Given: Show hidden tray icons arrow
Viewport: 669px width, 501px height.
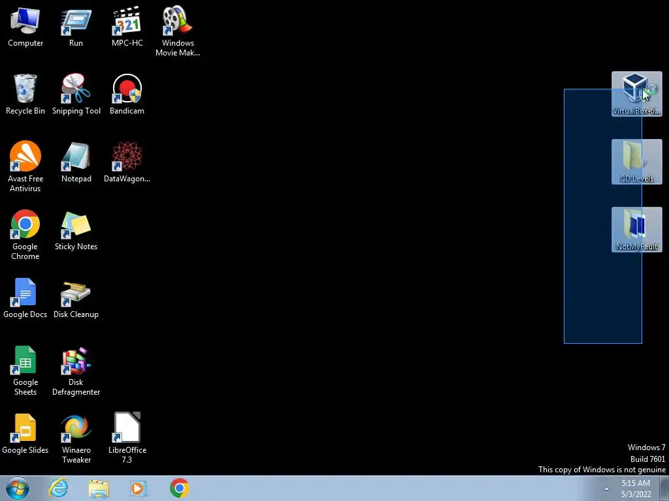Looking at the screenshot, I should (x=606, y=489).
